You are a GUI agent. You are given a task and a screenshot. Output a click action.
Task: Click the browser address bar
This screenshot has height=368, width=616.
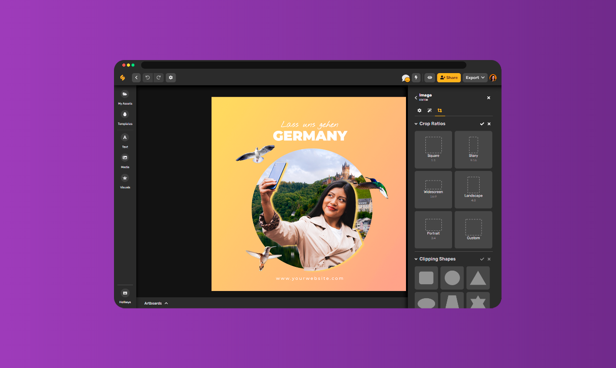click(x=304, y=65)
